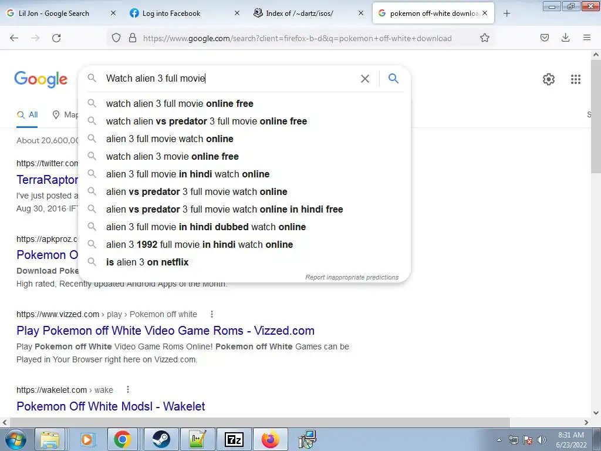Select suggestion 'alien 3 full movie watch online'
Screen dimensions: 601x451
[x=245, y=139]
